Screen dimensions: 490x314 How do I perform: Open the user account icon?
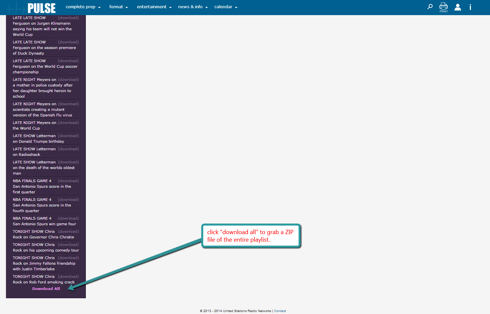click(458, 7)
